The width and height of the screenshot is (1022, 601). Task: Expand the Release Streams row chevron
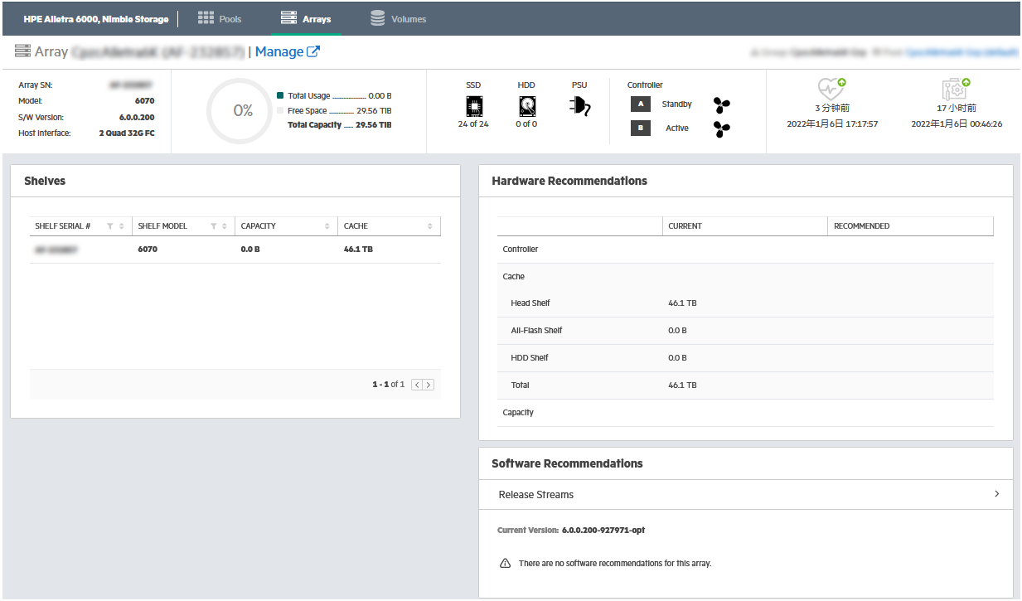[996, 494]
